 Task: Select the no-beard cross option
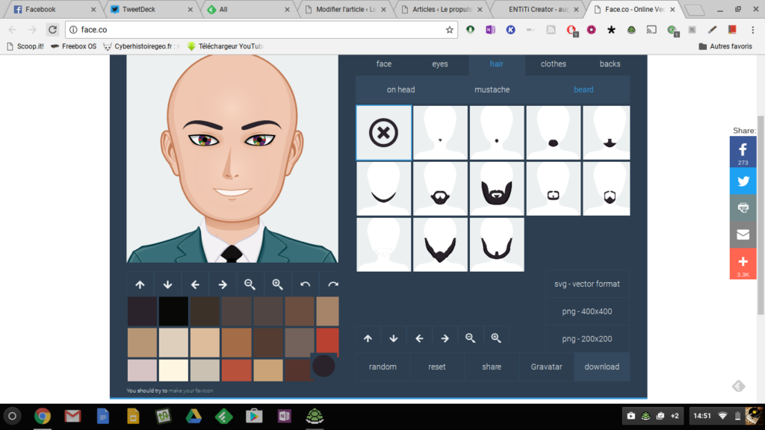383,134
